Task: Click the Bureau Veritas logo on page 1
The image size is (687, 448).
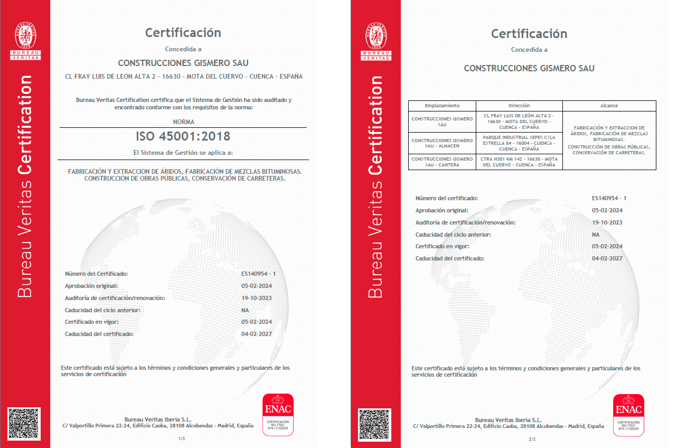Action: click(x=25, y=40)
